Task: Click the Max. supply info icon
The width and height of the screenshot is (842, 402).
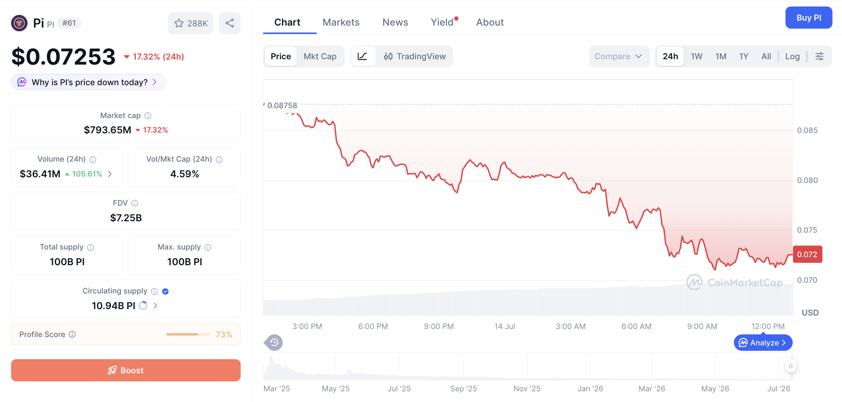Action: [208, 247]
